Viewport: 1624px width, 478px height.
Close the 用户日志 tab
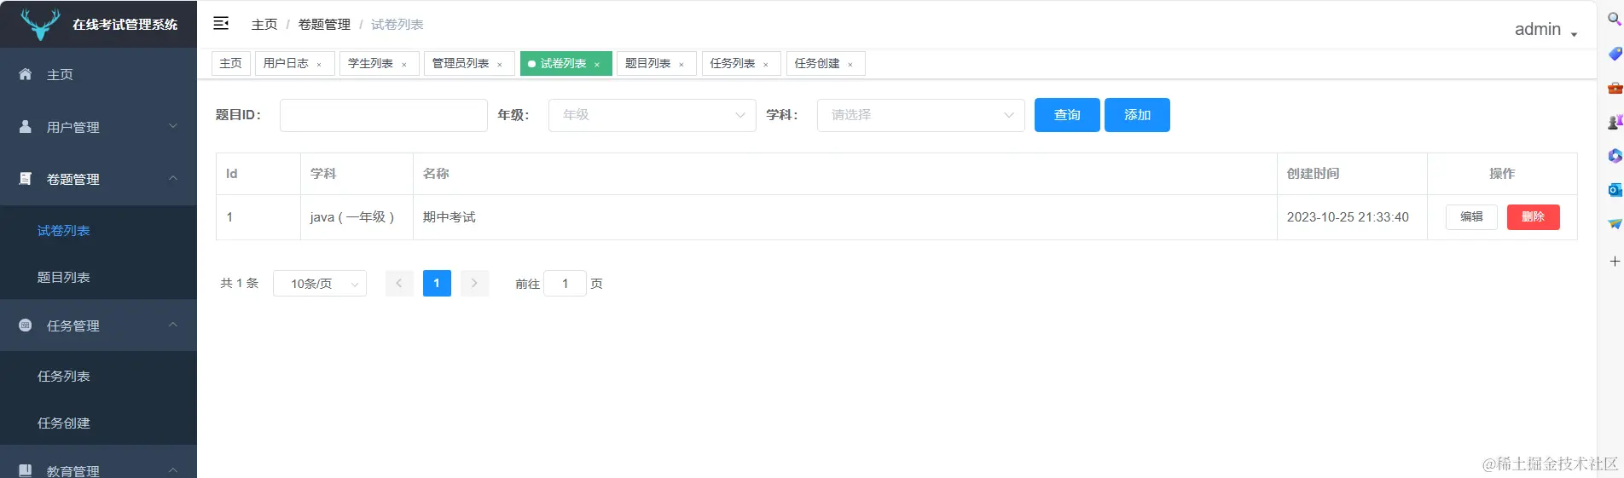click(319, 65)
